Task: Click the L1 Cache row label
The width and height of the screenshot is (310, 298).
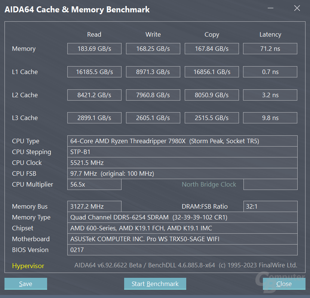Action: 25,72
